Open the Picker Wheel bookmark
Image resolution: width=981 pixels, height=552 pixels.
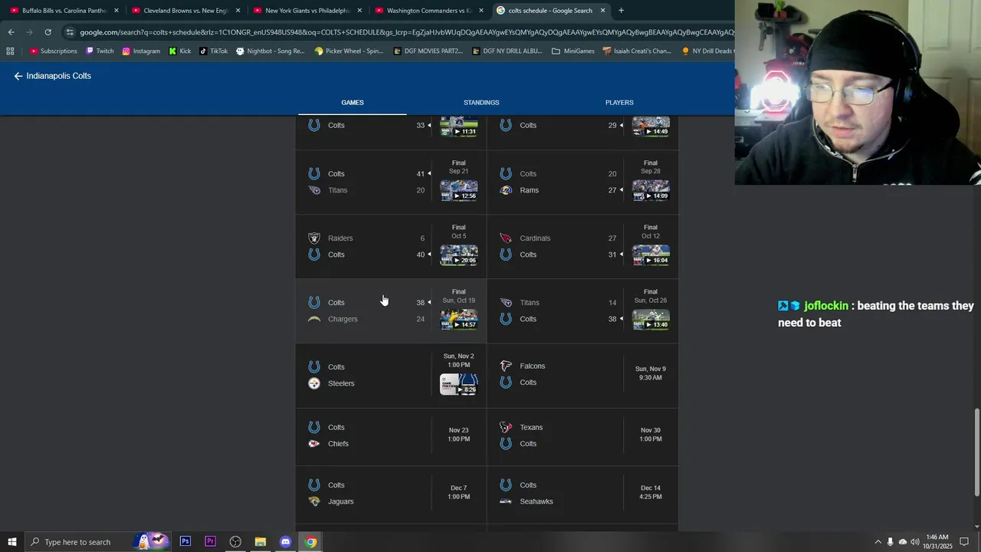click(x=349, y=51)
